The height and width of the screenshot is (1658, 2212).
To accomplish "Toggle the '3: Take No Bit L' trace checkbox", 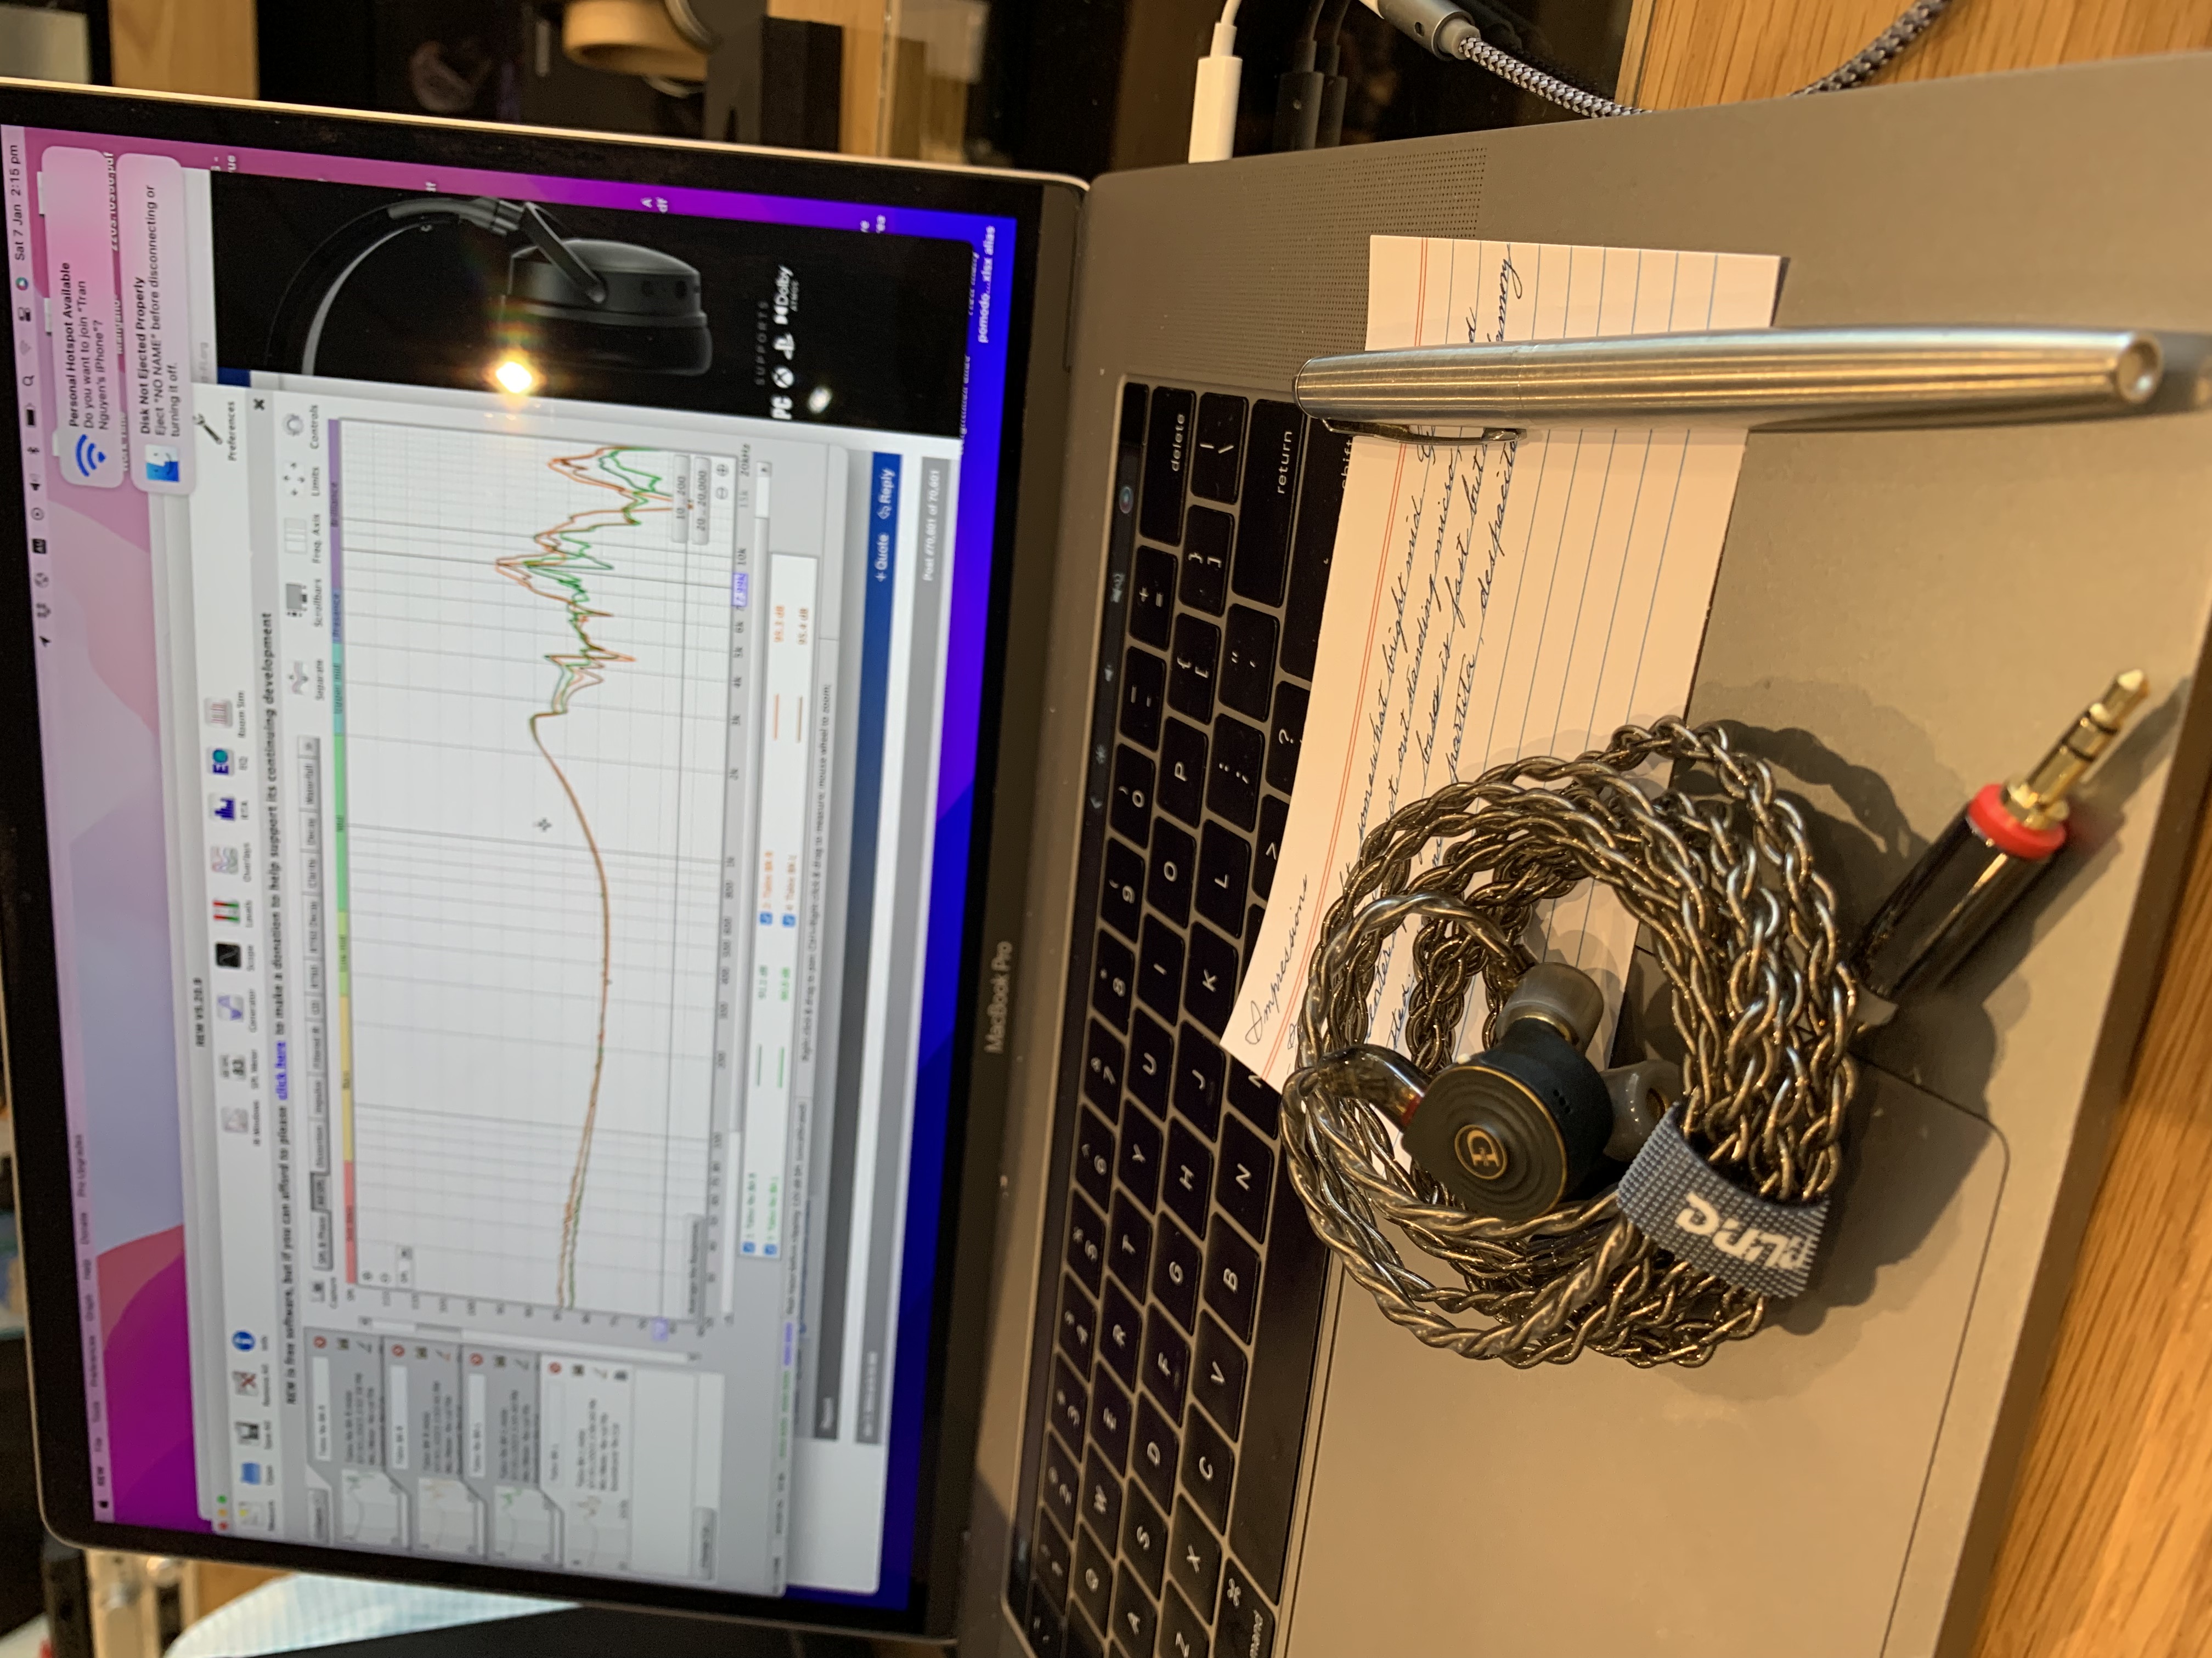I will 770,1249.
